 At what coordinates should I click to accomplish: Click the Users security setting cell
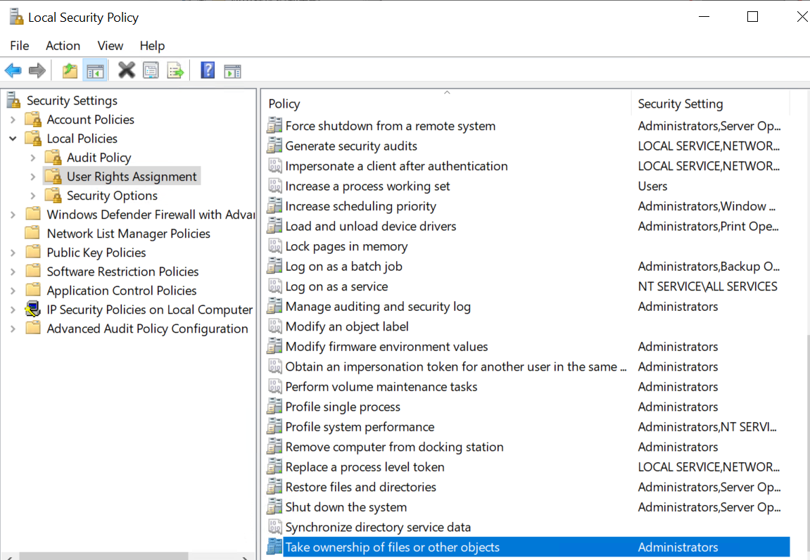[x=652, y=186]
